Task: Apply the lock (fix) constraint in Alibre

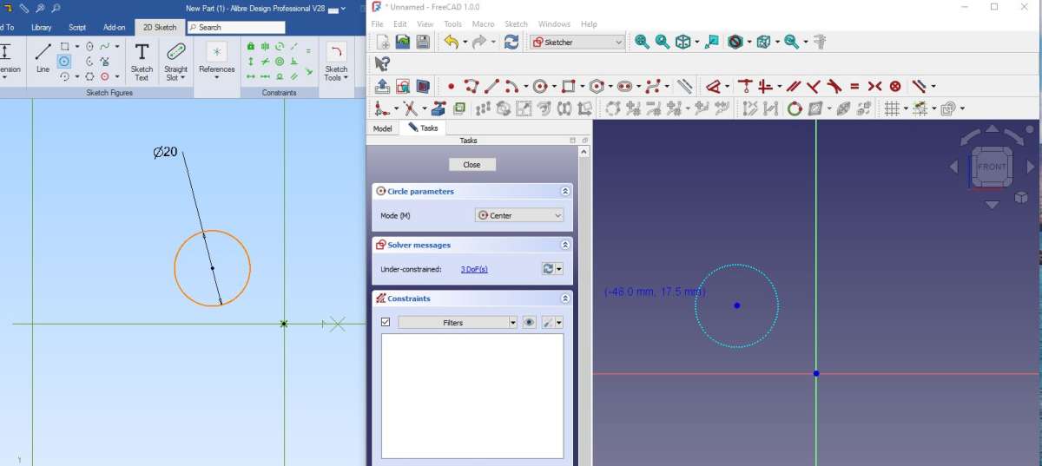Action: 251,46
